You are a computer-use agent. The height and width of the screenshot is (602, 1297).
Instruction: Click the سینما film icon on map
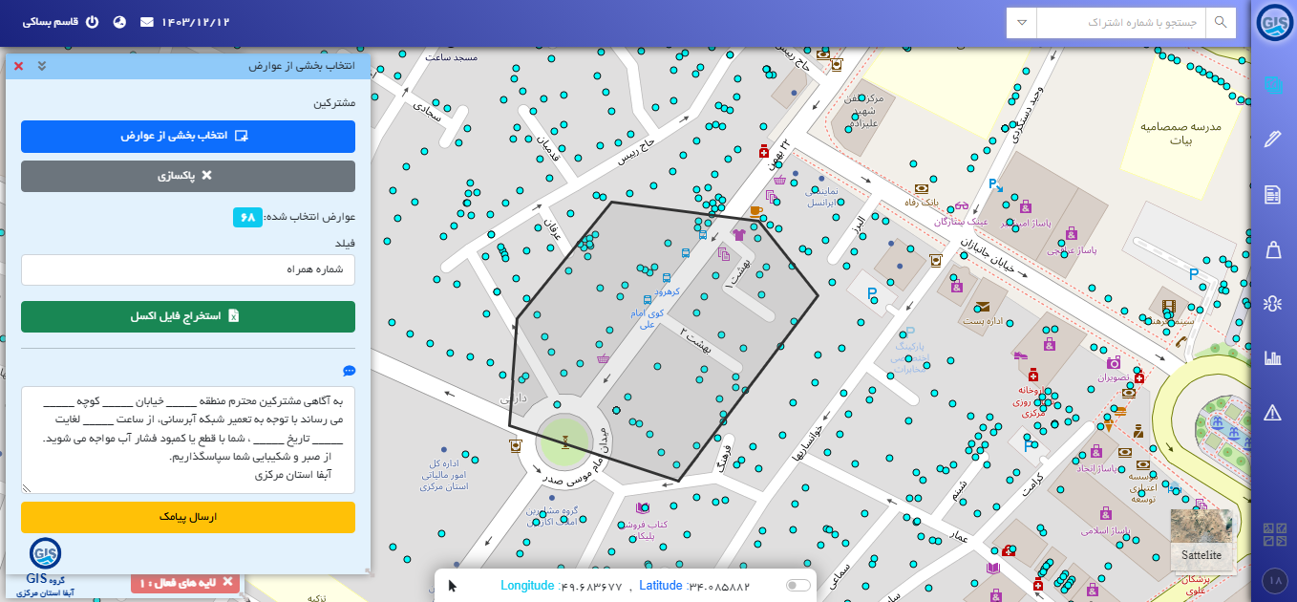click(x=1169, y=307)
